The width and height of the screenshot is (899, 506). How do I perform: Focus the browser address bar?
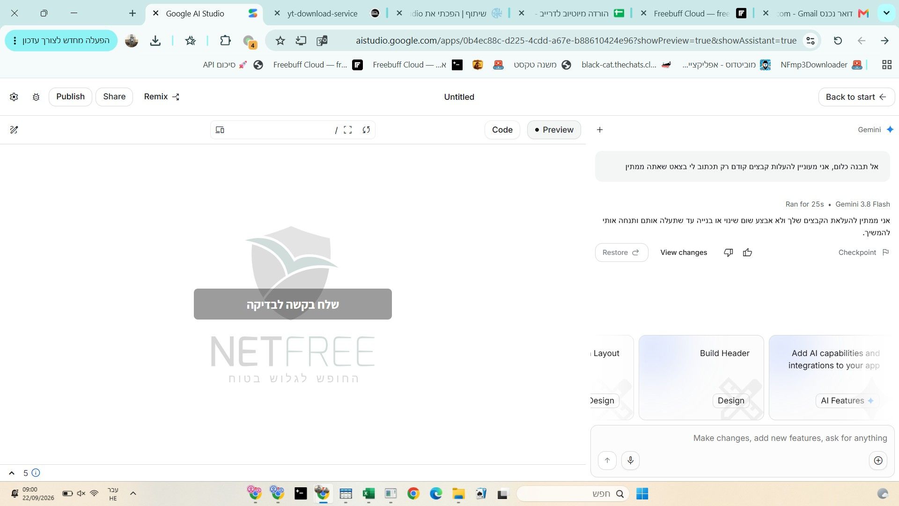[x=576, y=41]
